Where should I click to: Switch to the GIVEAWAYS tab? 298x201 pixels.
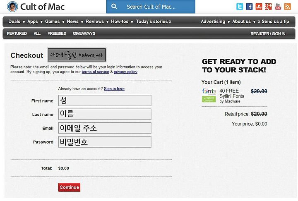(x=84, y=33)
